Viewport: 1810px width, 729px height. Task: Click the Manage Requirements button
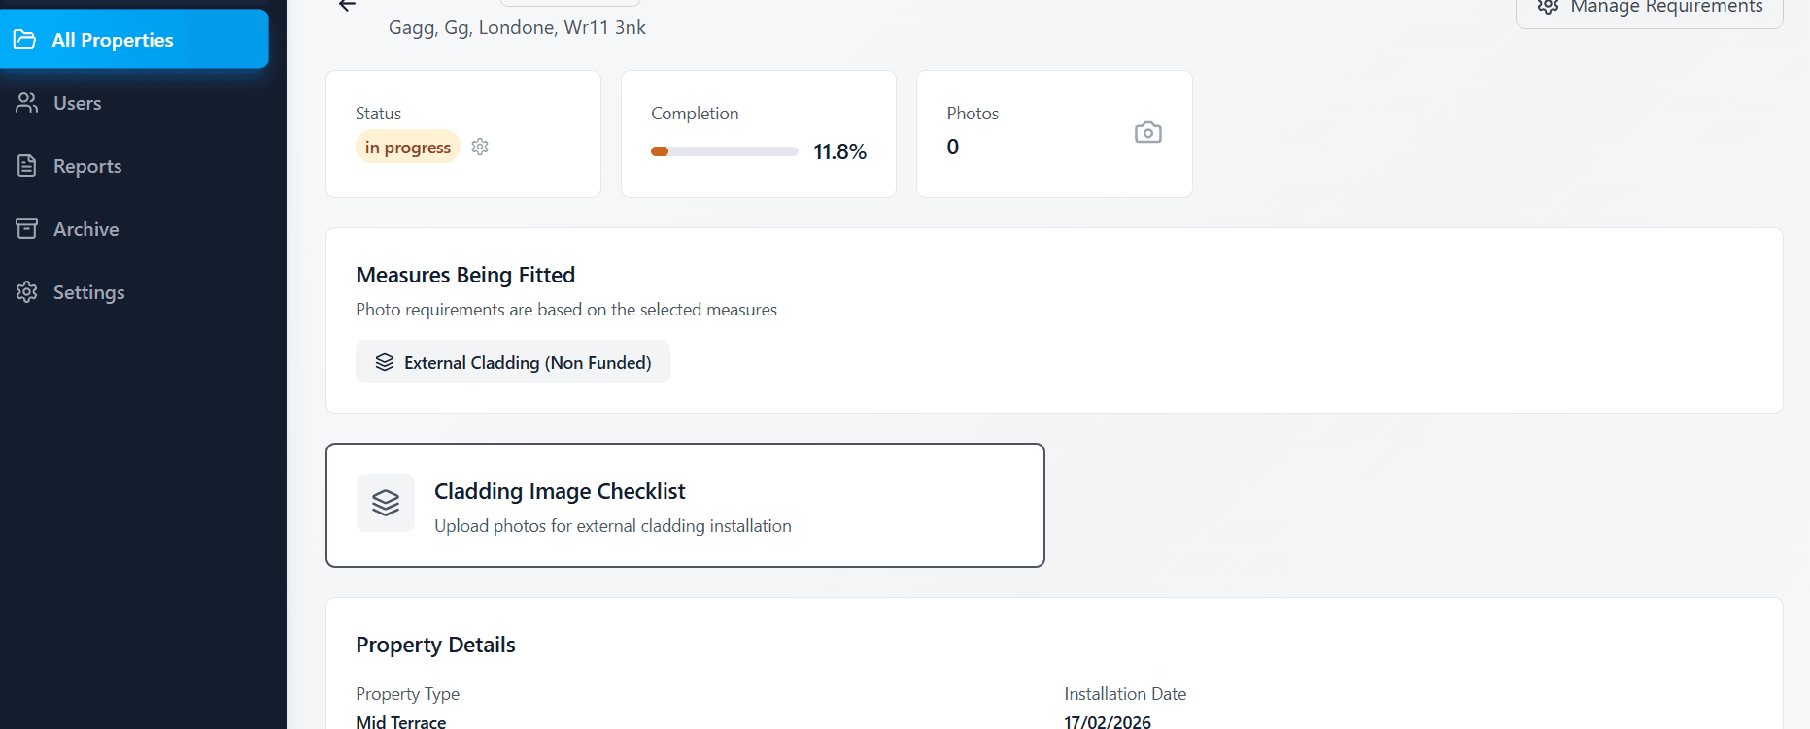coord(1649,9)
